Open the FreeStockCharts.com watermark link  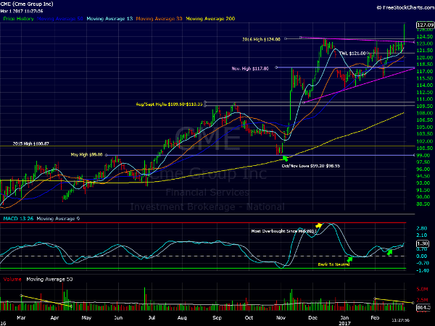pos(405,7)
